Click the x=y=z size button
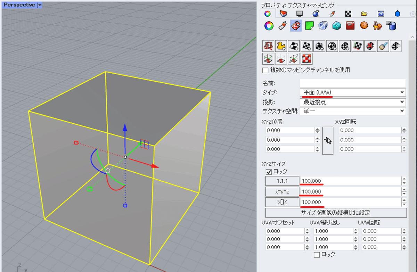The height and width of the screenshot is (272, 417). (282, 191)
